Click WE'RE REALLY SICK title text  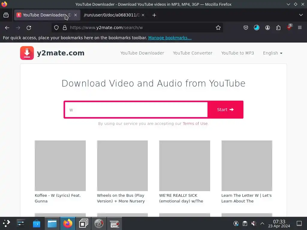pos(181,198)
